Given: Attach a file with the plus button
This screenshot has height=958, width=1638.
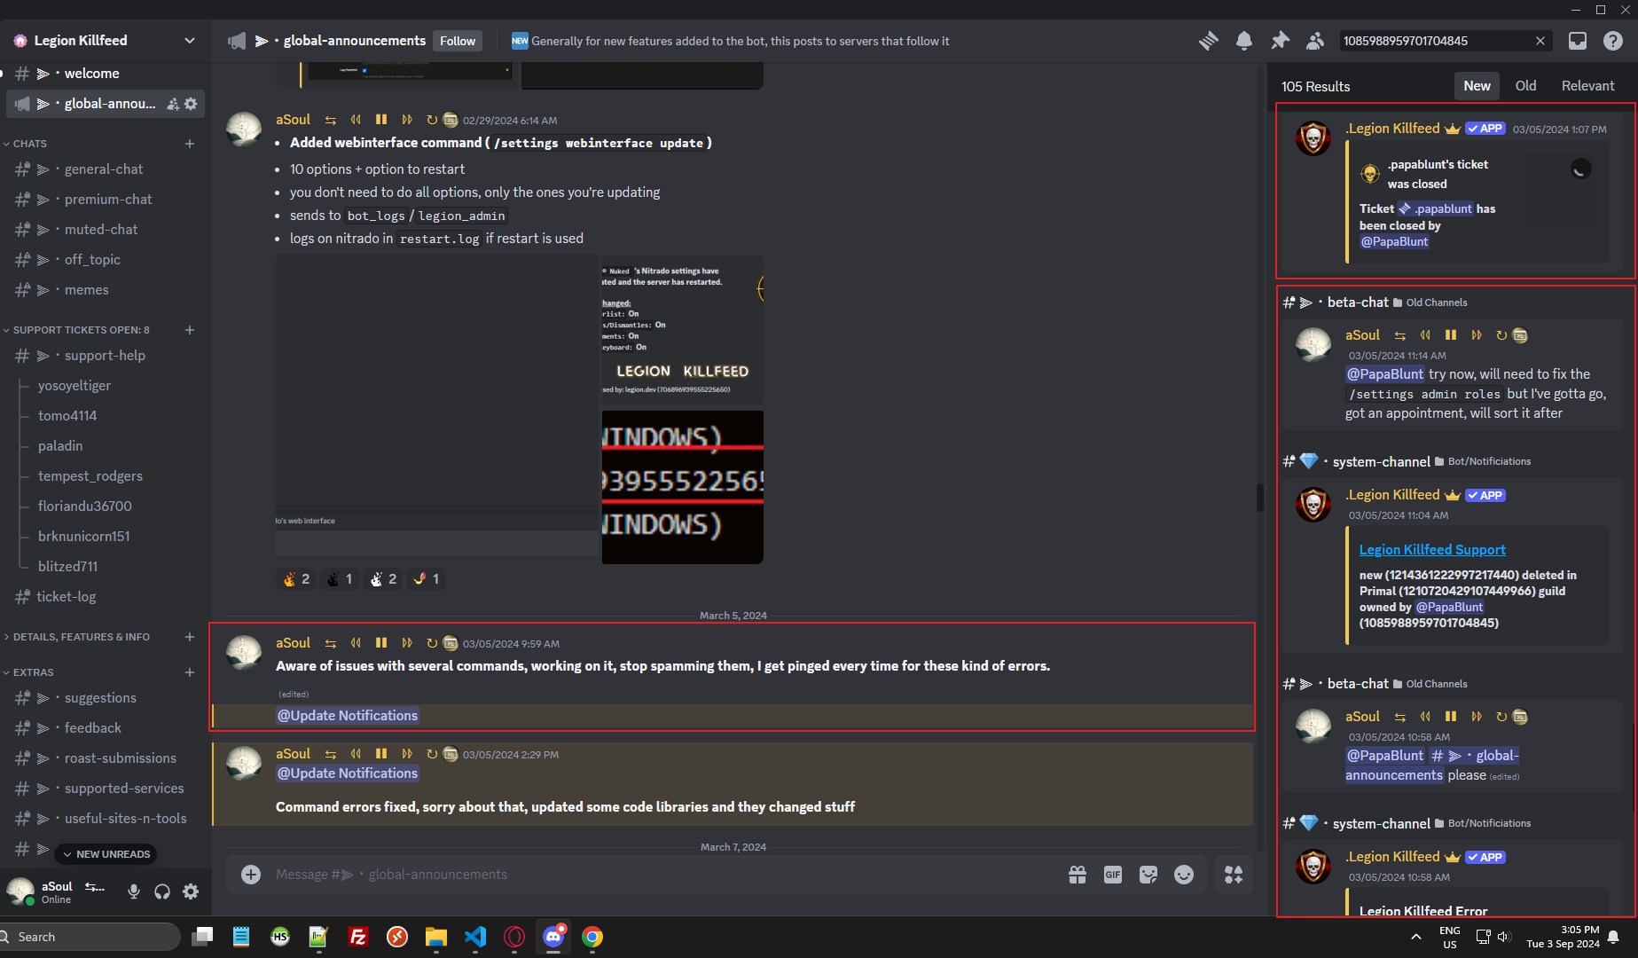Looking at the screenshot, I should [x=251, y=875].
